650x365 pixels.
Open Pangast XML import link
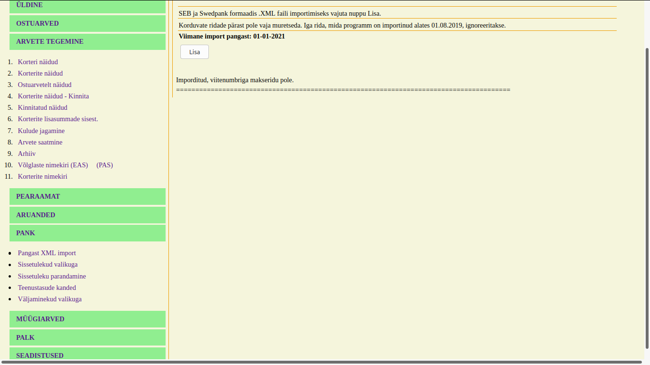47,253
